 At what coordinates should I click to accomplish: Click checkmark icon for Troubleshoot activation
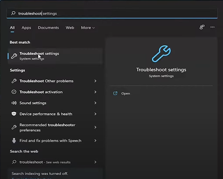coord(14,92)
